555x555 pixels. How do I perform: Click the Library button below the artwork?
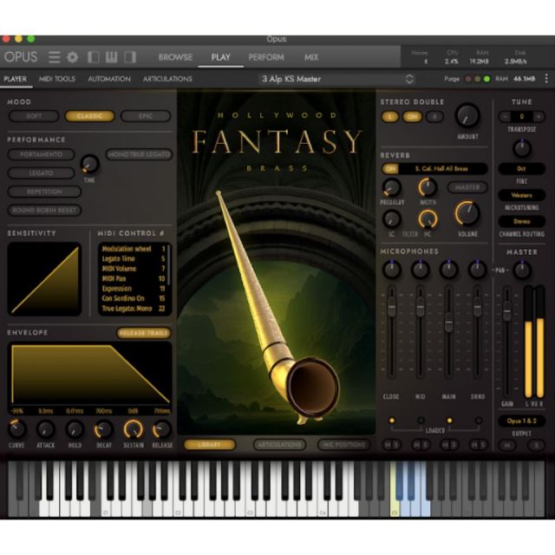click(x=210, y=445)
